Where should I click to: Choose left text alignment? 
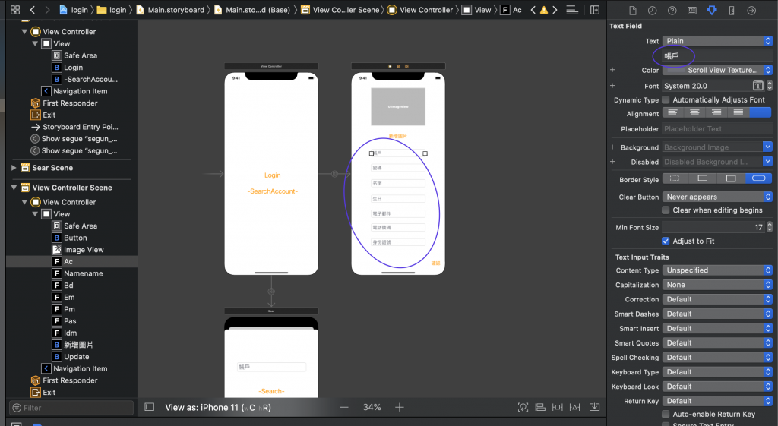(x=673, y=112)
